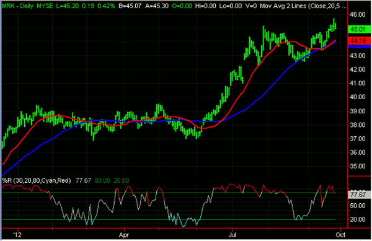
Task: Click the green 20.00 oversold level text
Action: (122, 181)
